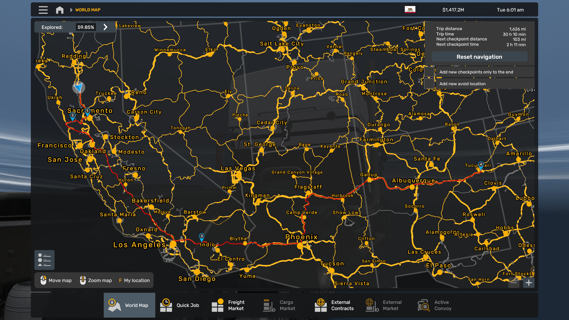Click My location shortcut
569x320 pixels.
point(134,280)
